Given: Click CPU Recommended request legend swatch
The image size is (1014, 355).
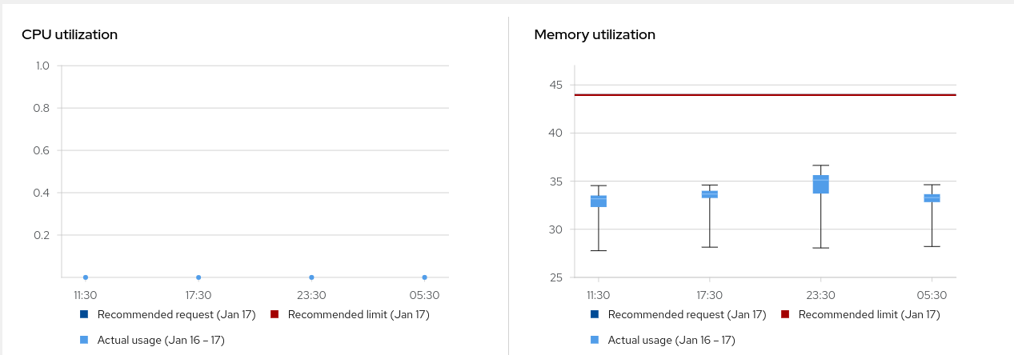Looking at the screenshot, I should point(84,314).
